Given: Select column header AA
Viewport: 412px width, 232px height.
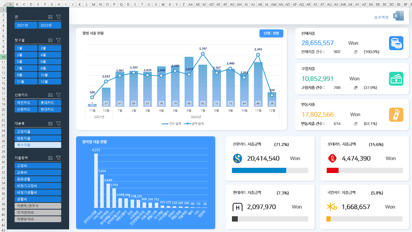Looking at the screenshot, I should click(x=190, y=4).
